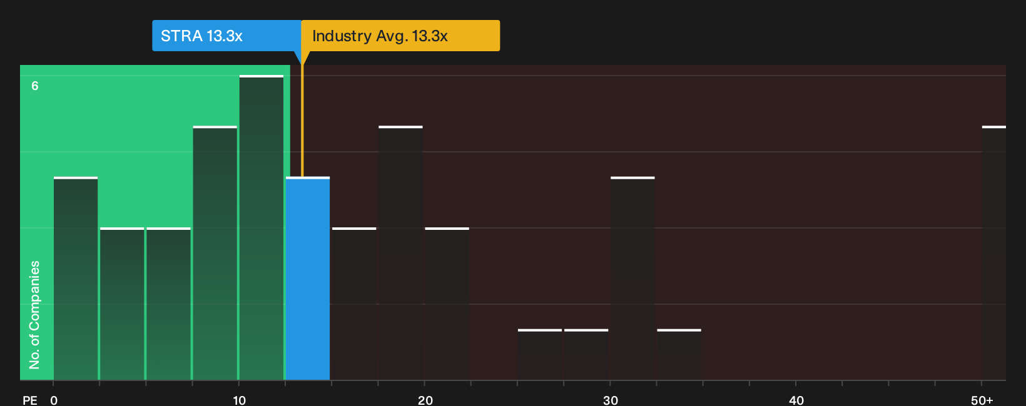
Task: Click the green bar just below PE 10
Action: click(x=215, y=253)
